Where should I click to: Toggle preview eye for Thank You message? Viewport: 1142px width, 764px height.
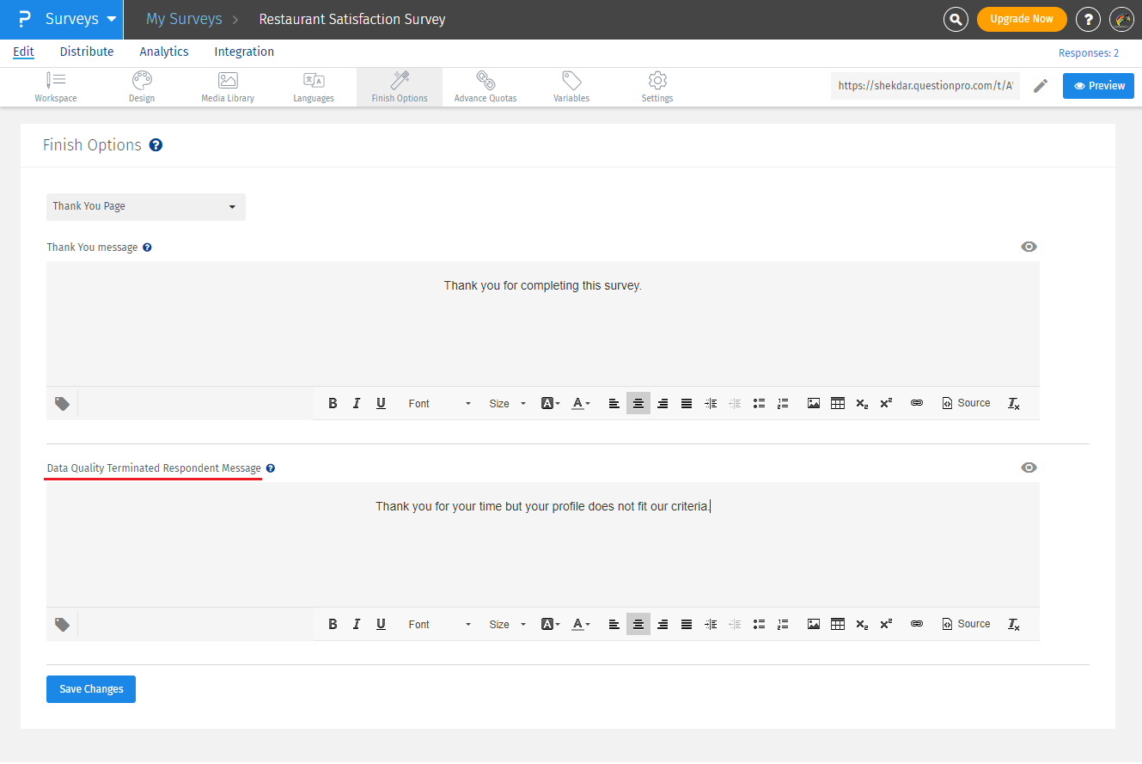coord(1029,247)
